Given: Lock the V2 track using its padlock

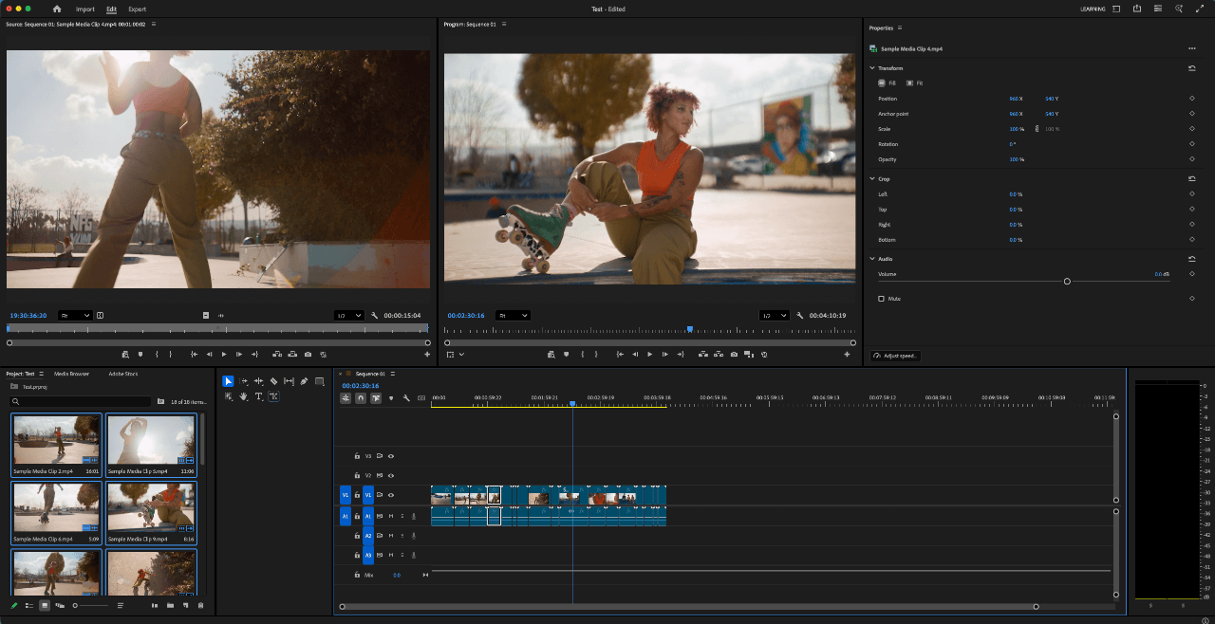Looking at the screenshot, I should point(357,475).
